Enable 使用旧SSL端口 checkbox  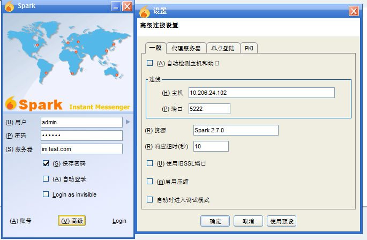click(150, 163)
